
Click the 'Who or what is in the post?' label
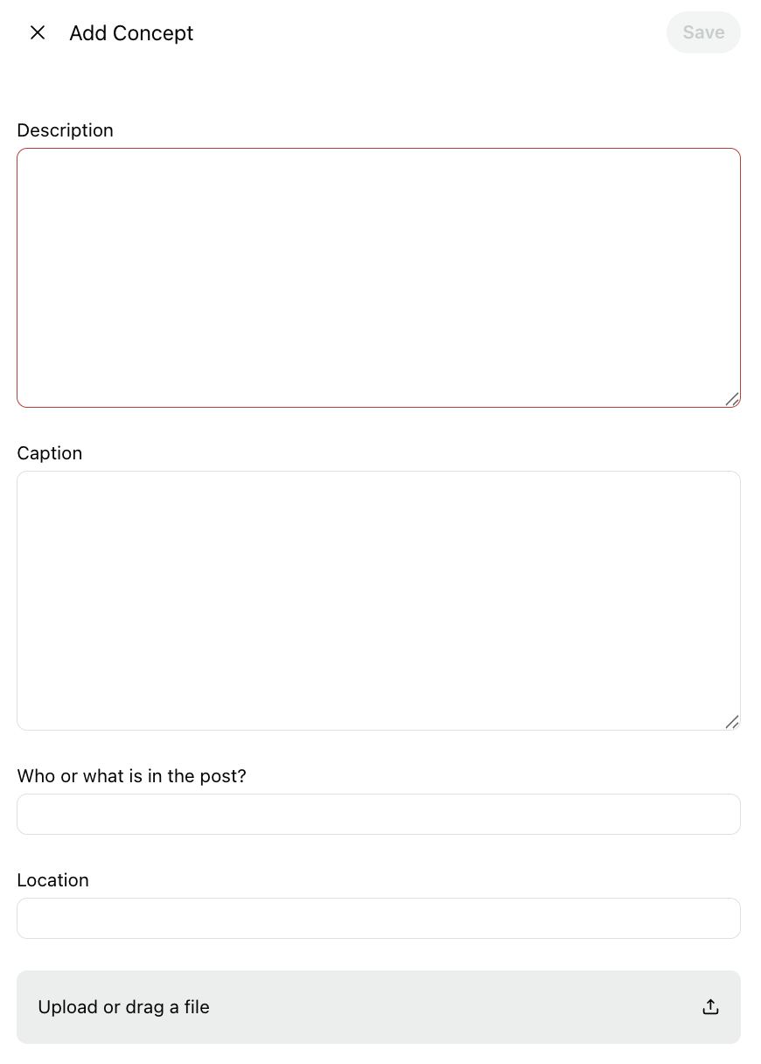[132, 776]
